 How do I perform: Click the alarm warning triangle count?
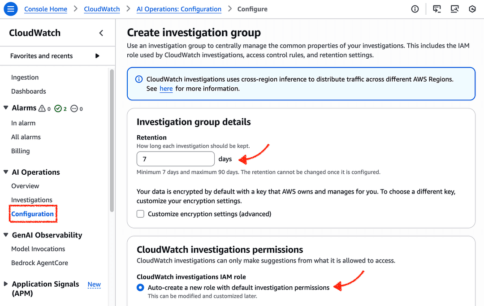(44, 108)
